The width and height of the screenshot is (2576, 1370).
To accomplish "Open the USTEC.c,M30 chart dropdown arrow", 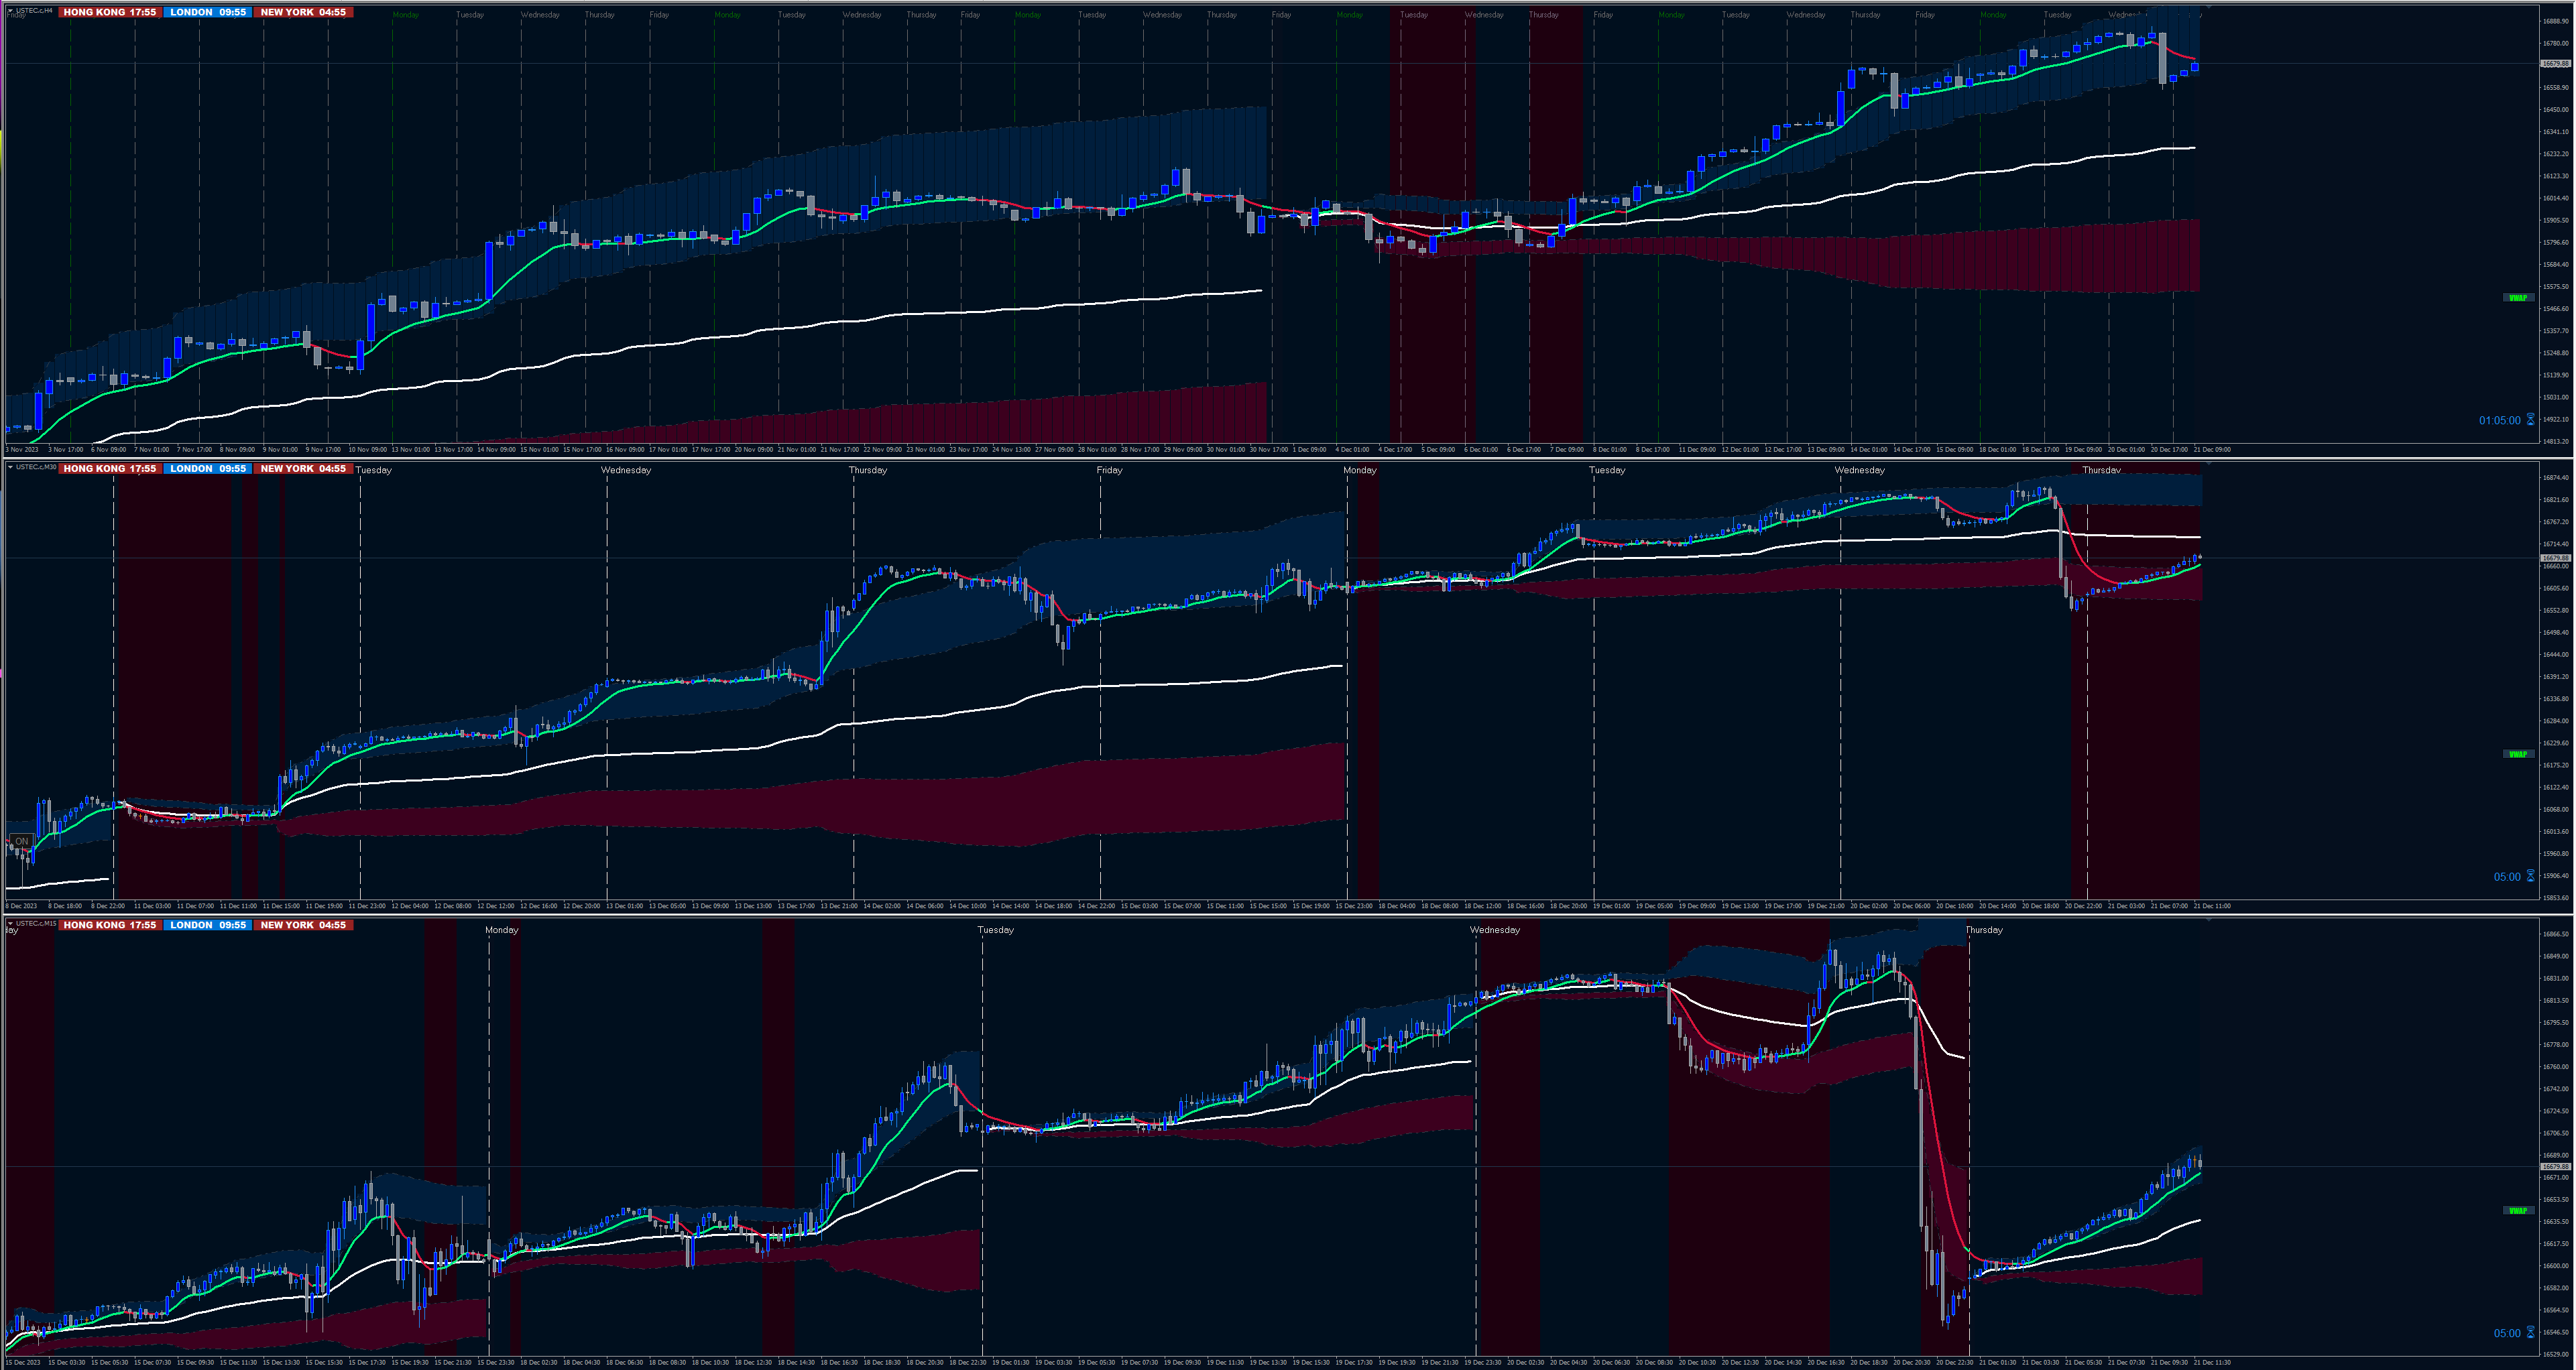I will 11,467.
